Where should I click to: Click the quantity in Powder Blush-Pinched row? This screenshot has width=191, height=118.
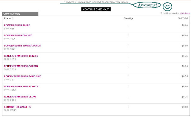(128, 35)
